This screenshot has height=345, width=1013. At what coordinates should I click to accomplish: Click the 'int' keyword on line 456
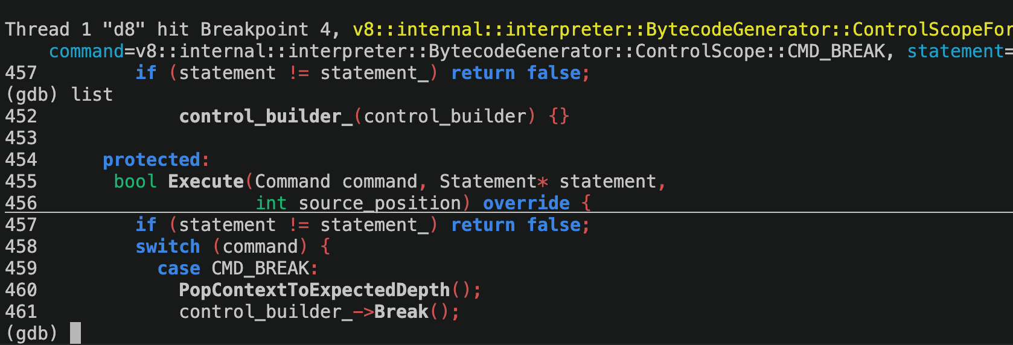270,203
